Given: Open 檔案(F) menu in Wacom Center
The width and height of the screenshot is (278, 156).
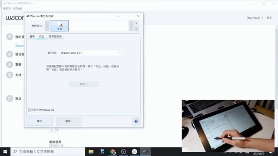Looking at the screenshot, I should coord(7,9).
